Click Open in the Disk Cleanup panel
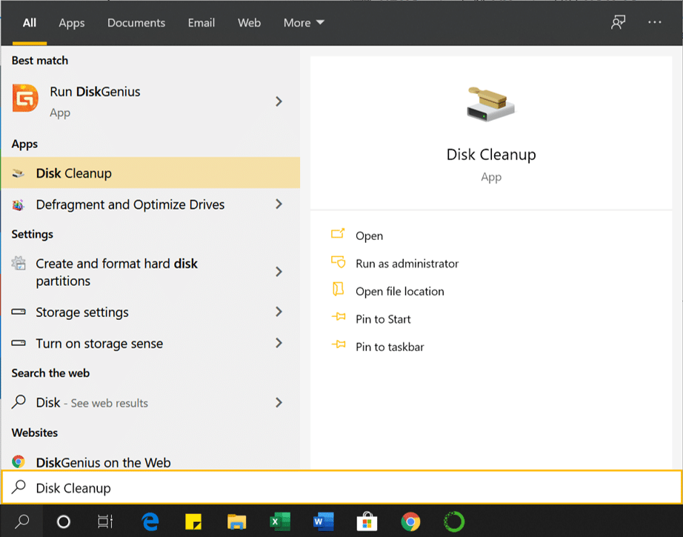This screenshot has width=683, height=537. [x=369, y=236]
